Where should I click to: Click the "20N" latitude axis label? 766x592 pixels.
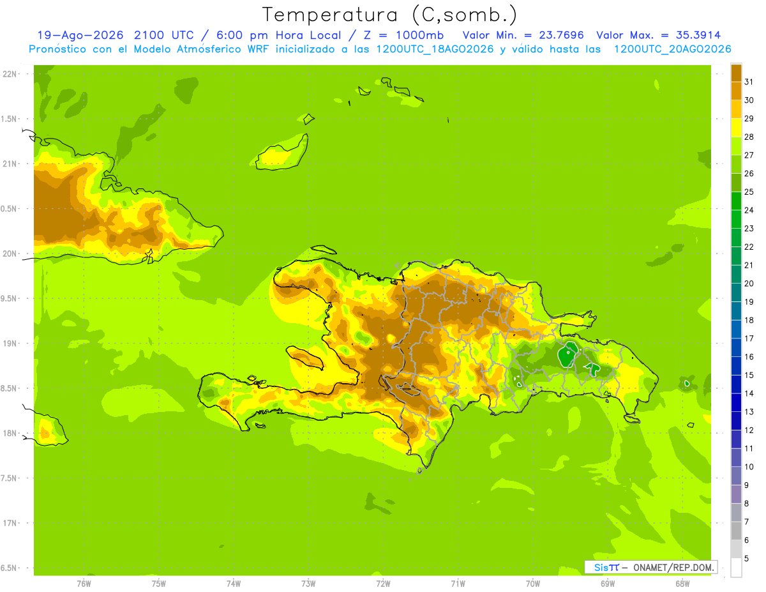[x=10, y=254]
